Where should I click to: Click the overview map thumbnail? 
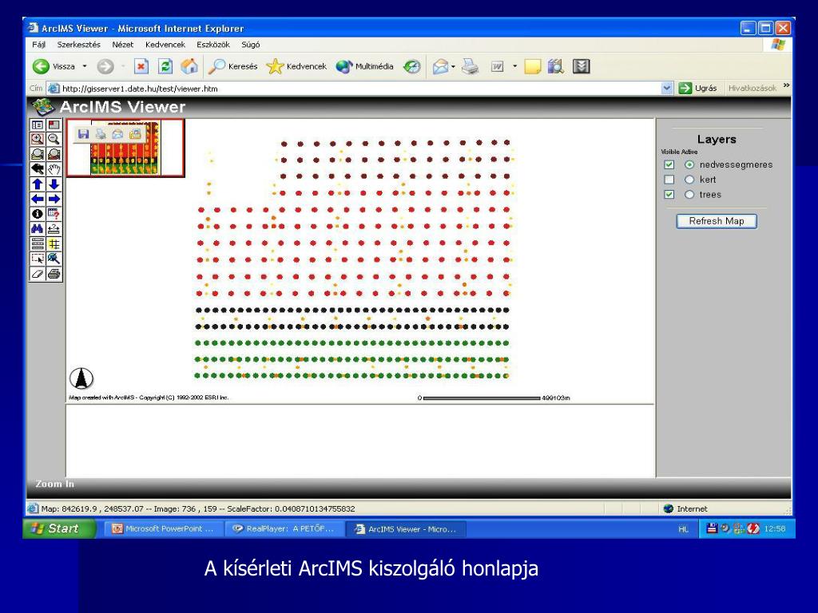(x=125, y=148)
